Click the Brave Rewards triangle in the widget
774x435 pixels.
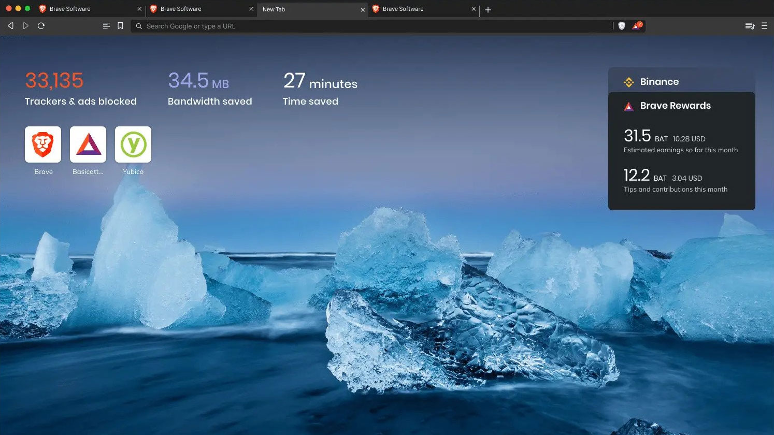click(629, 106)
